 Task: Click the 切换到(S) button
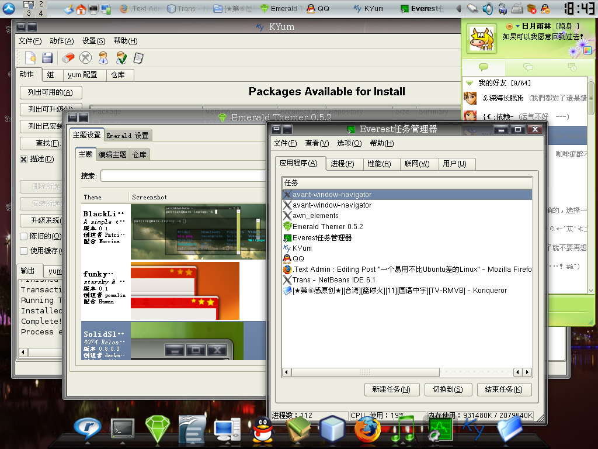click(448, 389)
